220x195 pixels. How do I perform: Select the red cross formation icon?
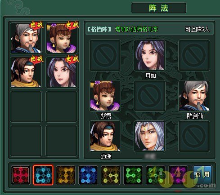pyautogui.click(x=21, y=175)
